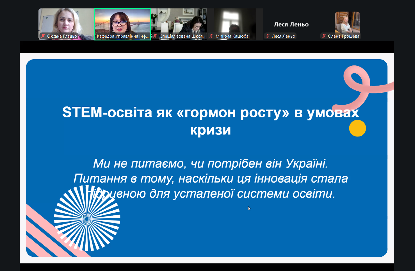
Task: Click Микола Кацюба's muted microphone icon
Action: pos(211,36)
